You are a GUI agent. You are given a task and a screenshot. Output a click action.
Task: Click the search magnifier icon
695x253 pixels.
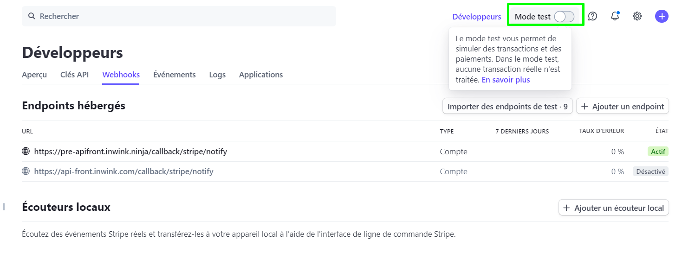[x=32, y=16]
